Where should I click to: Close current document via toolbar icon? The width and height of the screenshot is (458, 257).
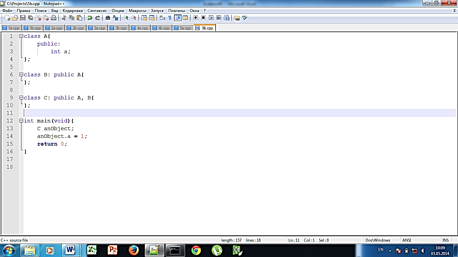tap(38, 18)
